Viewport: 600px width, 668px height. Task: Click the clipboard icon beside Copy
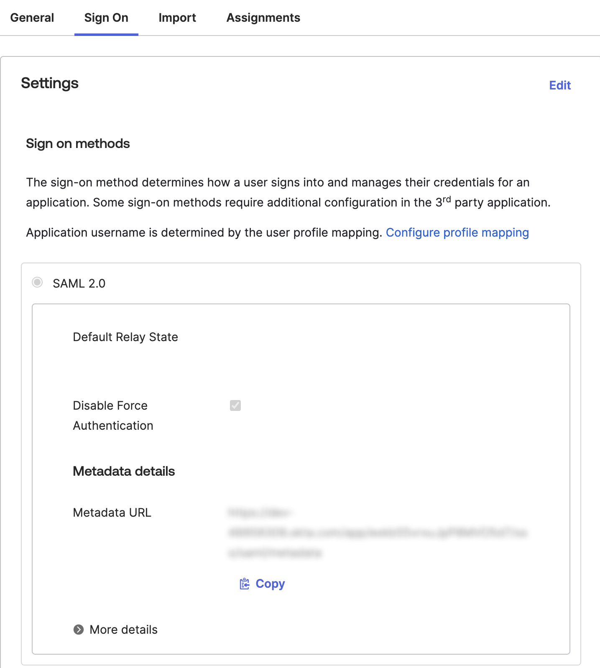(x=244, y=584)
